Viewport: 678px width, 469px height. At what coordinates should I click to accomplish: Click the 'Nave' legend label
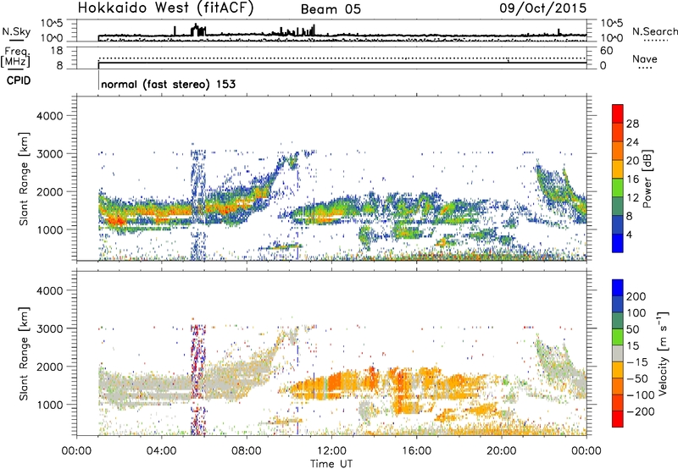point(645,58)
